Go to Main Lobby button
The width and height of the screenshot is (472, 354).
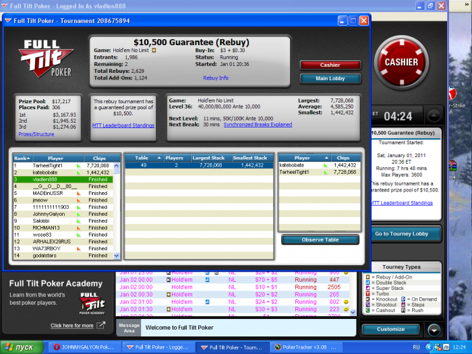click(x=330, y=78)
